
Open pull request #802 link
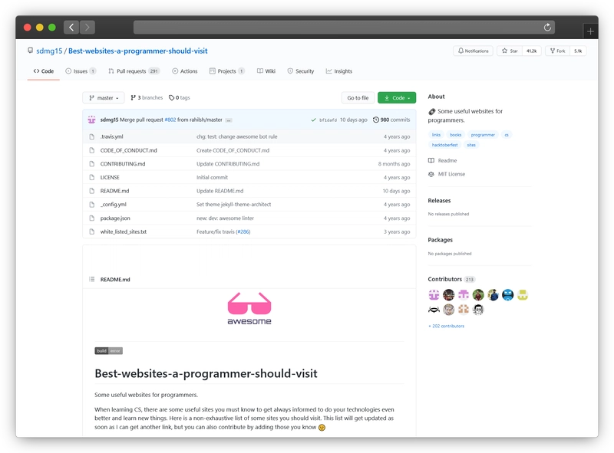click(170, 120)
